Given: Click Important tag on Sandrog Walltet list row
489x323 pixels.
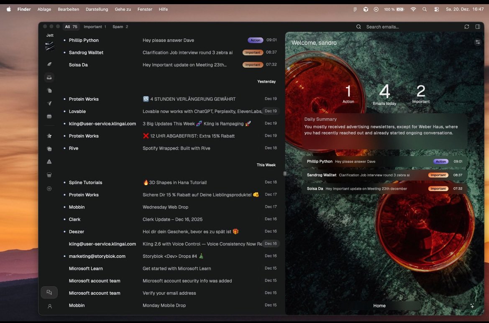Looking at the screenshot, I should [253, 52].
